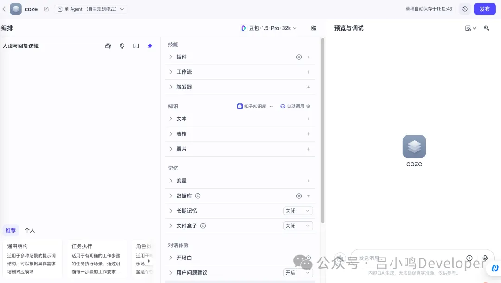Open the 文件盒子 关闭 dropdown
The width and height of the screenshot is (501, 283).
298,226
